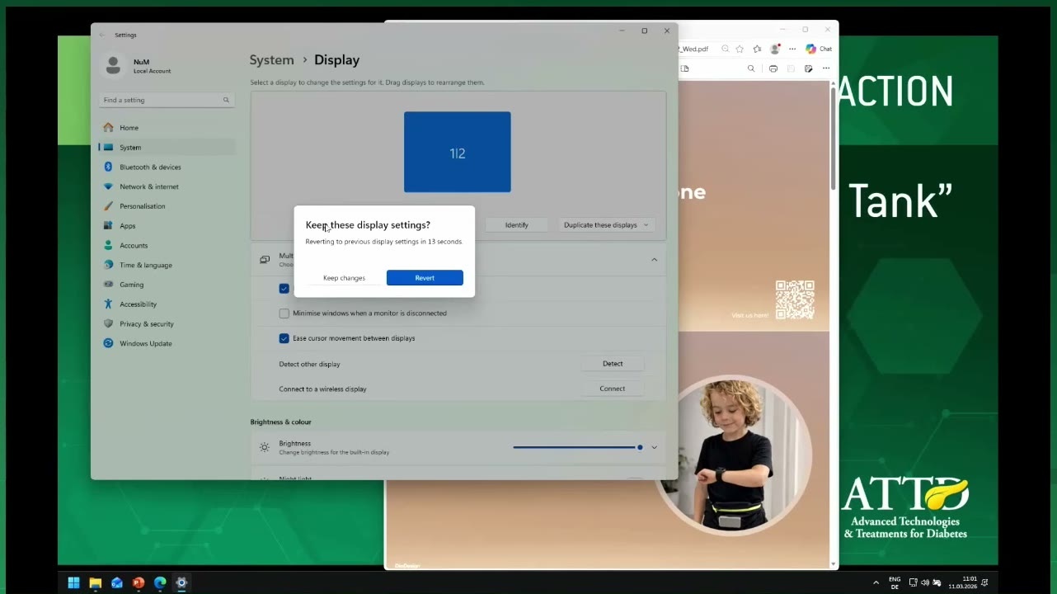Click the Accessibility figure icon
The image size is (1057, 594).
click(108, 304)
